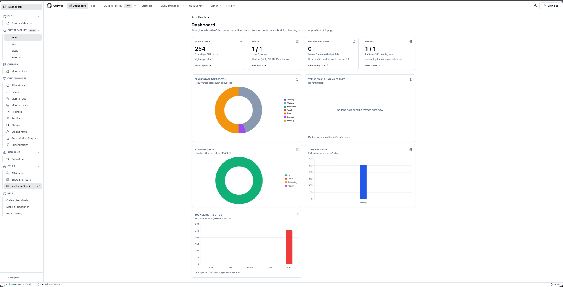Screen dimensions: 563x287
Task: Collapse the CUECOMMANDER sidebar section
Action: click(x=38, y=79)
